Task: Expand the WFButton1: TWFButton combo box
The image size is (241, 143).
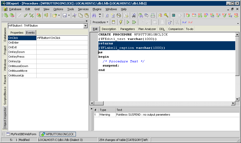Action: coord(86,26)
